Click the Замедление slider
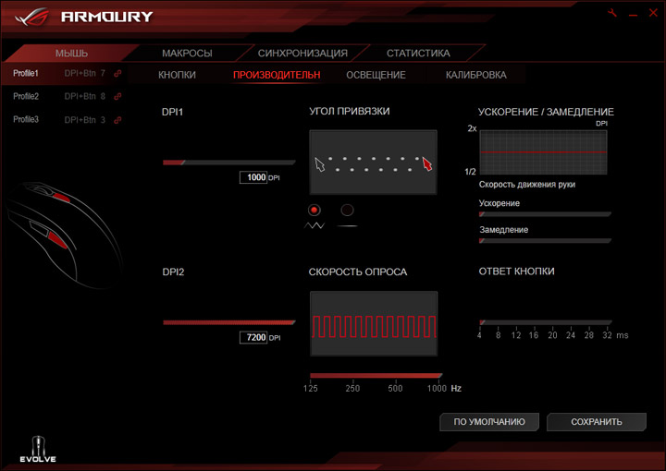This screenshot has height=471, width=666. pyautogui.click(x=545, y=240)
